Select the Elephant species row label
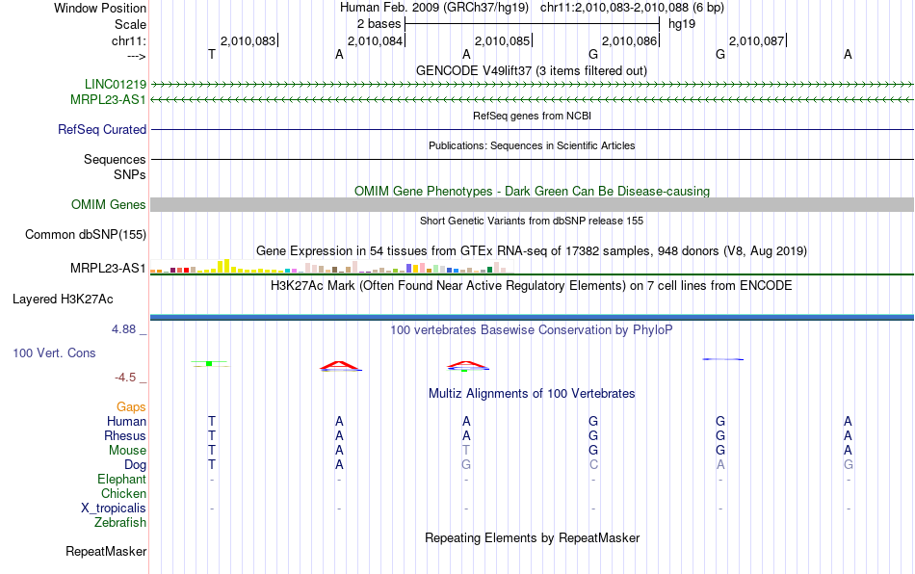This screenshot has width=915, height=574. coord(122,479)
